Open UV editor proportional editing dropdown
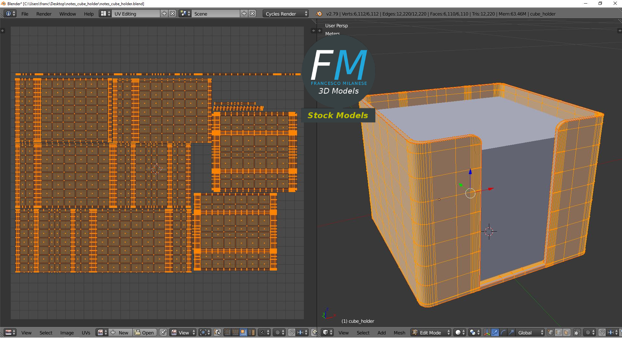The image size is (622, 338). pyautogui.click(x=279, y=332)
